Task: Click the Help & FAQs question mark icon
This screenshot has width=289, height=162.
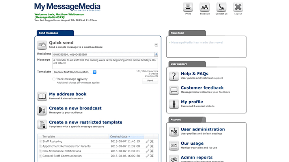Action: pos(174,76)
